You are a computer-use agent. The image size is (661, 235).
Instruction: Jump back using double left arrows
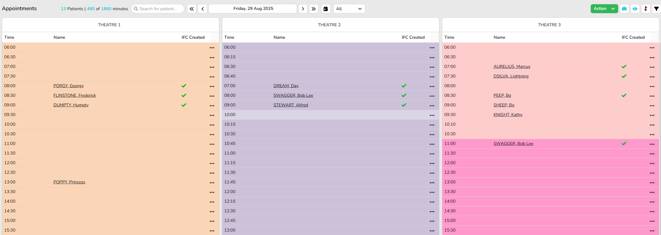click(x=192, y=9)
